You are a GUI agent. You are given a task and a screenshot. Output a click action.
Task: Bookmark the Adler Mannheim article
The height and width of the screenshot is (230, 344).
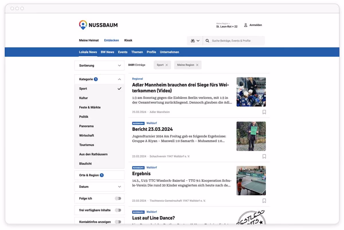[264, 112]
